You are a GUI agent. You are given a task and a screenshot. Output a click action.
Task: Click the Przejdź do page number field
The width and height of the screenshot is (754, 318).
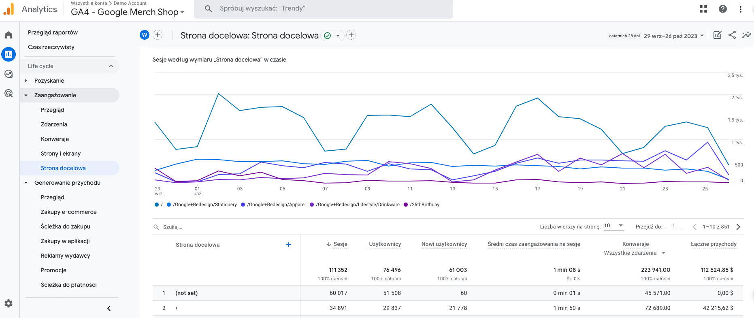pyautogui.click(x=674, y=226)
